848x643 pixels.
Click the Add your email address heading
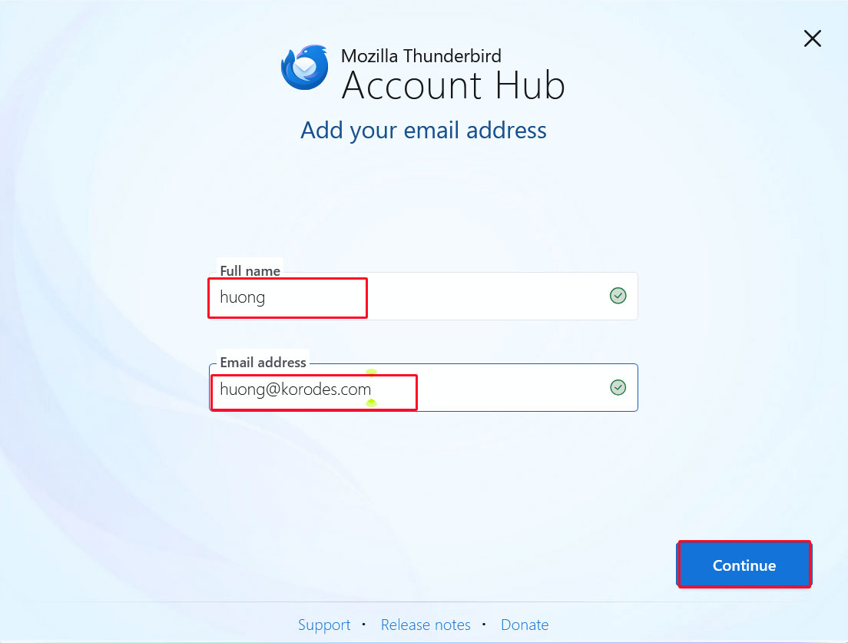point(423,131)
